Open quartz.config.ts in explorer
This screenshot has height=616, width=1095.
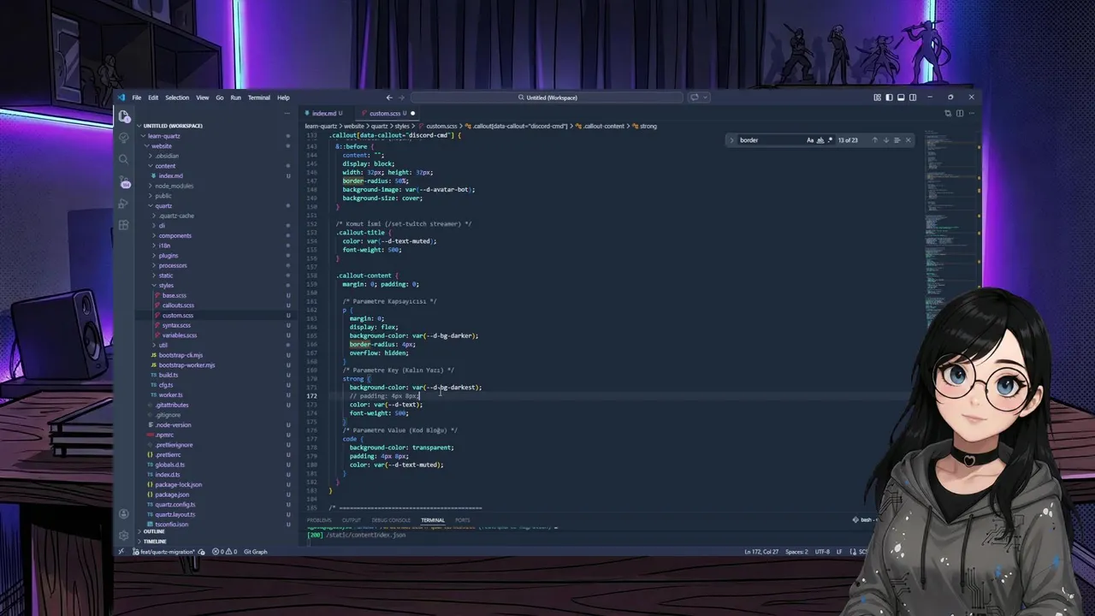[175, 505]
